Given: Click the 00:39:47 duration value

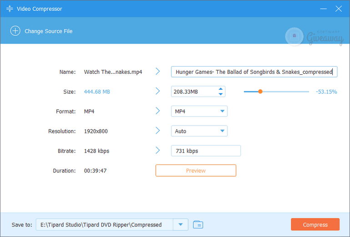Looking at the screenshot, I should point(95,171).
